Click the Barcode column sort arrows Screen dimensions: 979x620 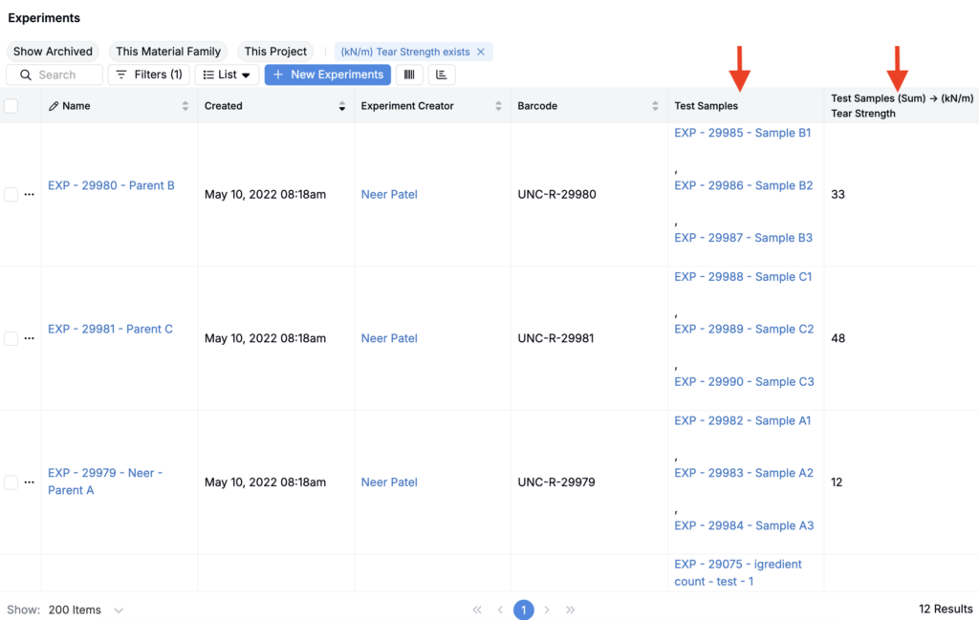pos(655,106)
